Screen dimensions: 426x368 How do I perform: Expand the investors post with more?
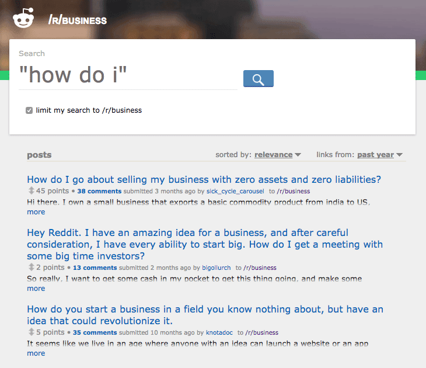[36, 289]
